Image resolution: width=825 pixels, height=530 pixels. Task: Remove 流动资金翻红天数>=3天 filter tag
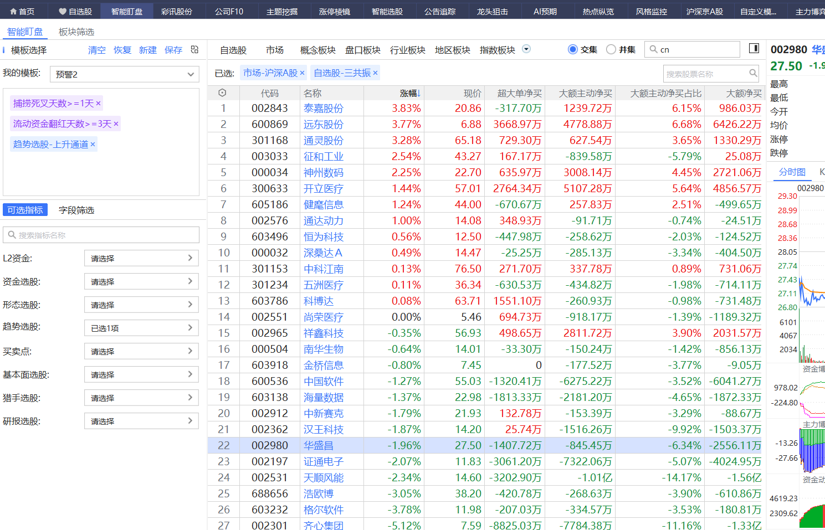(116, 124)
